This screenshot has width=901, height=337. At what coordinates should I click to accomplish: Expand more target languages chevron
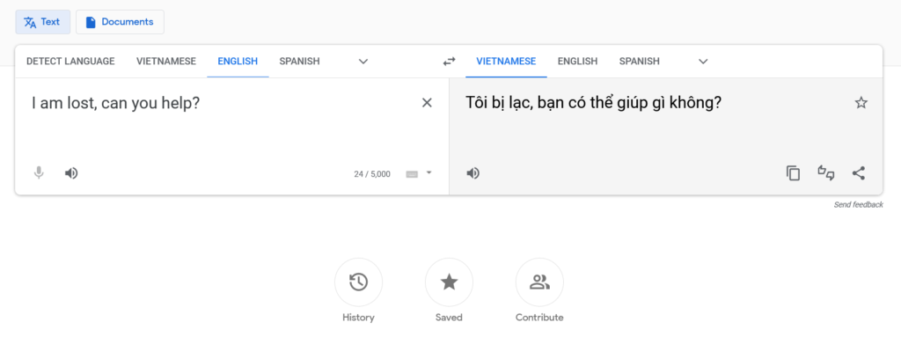coord(703,62)
